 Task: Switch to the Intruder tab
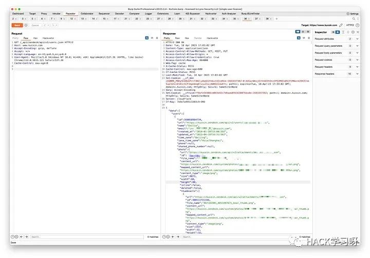(57, 14)
